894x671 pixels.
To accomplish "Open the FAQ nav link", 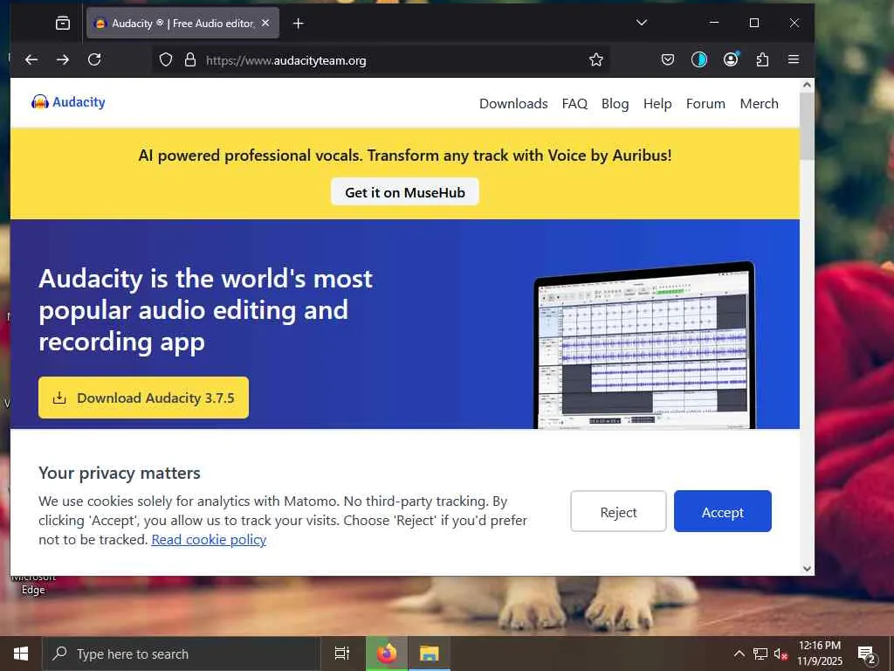I will (x=574, y=104).
